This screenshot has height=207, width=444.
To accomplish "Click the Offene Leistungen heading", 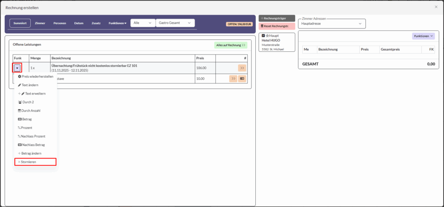I will click(27, 45).
